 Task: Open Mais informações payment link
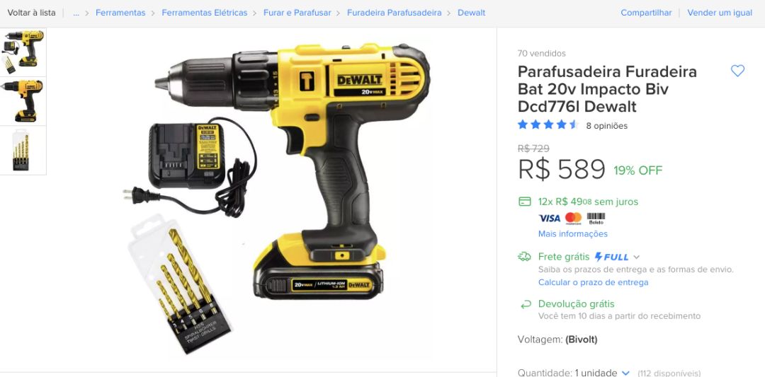point(573,234)
